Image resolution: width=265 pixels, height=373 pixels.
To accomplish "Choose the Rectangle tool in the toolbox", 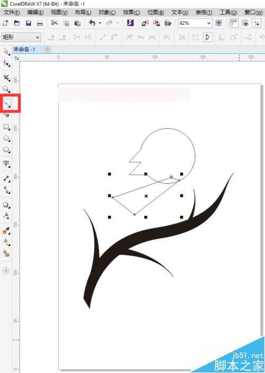I will pos(6,127).
